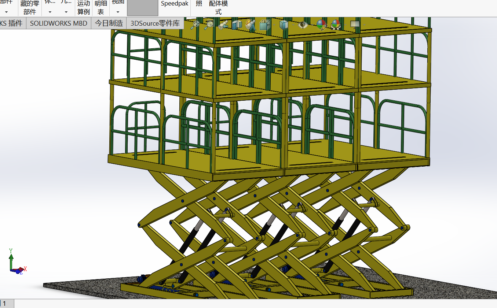Expand the Hide/Show Items dropdown arrow
The image size is (497, 308).
click(x=312, y=25)
